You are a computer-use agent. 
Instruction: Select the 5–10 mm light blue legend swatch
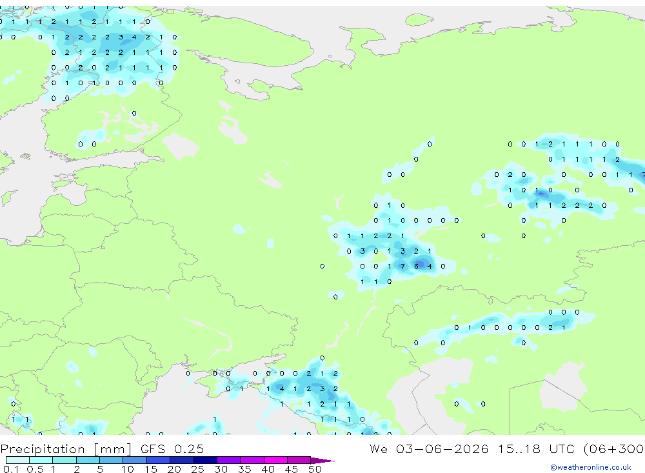tap(111, 460)
